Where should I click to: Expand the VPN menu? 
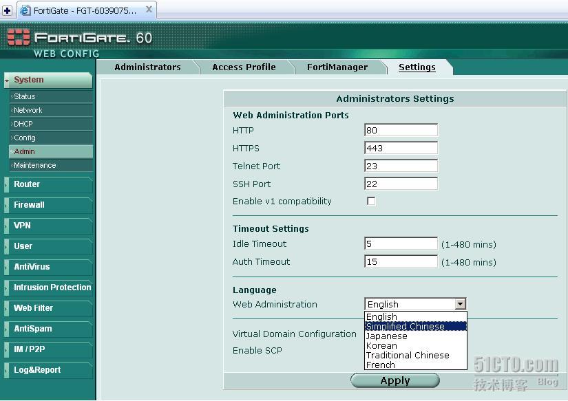48,226
